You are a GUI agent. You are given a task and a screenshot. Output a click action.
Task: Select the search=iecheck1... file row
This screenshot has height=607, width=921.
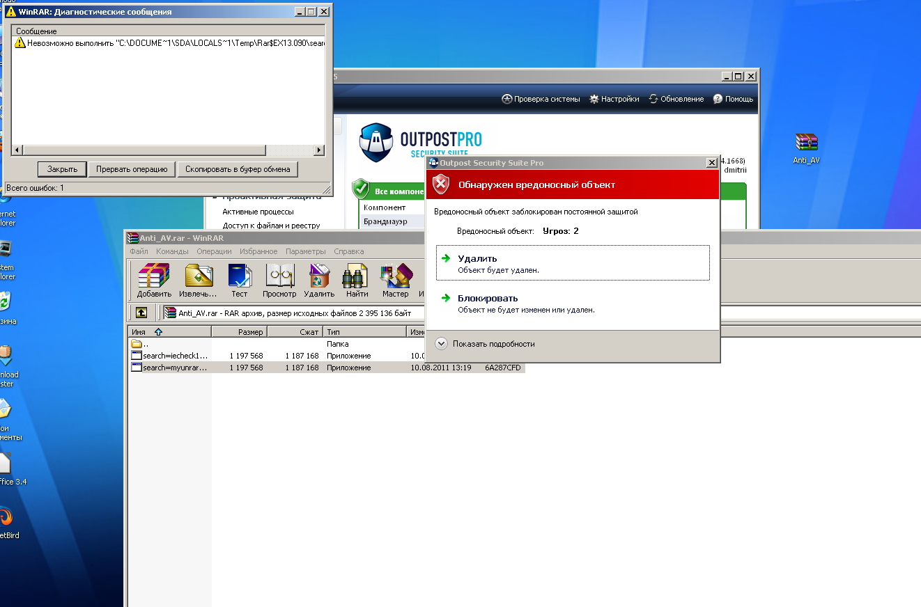click(x=325, y=356)
